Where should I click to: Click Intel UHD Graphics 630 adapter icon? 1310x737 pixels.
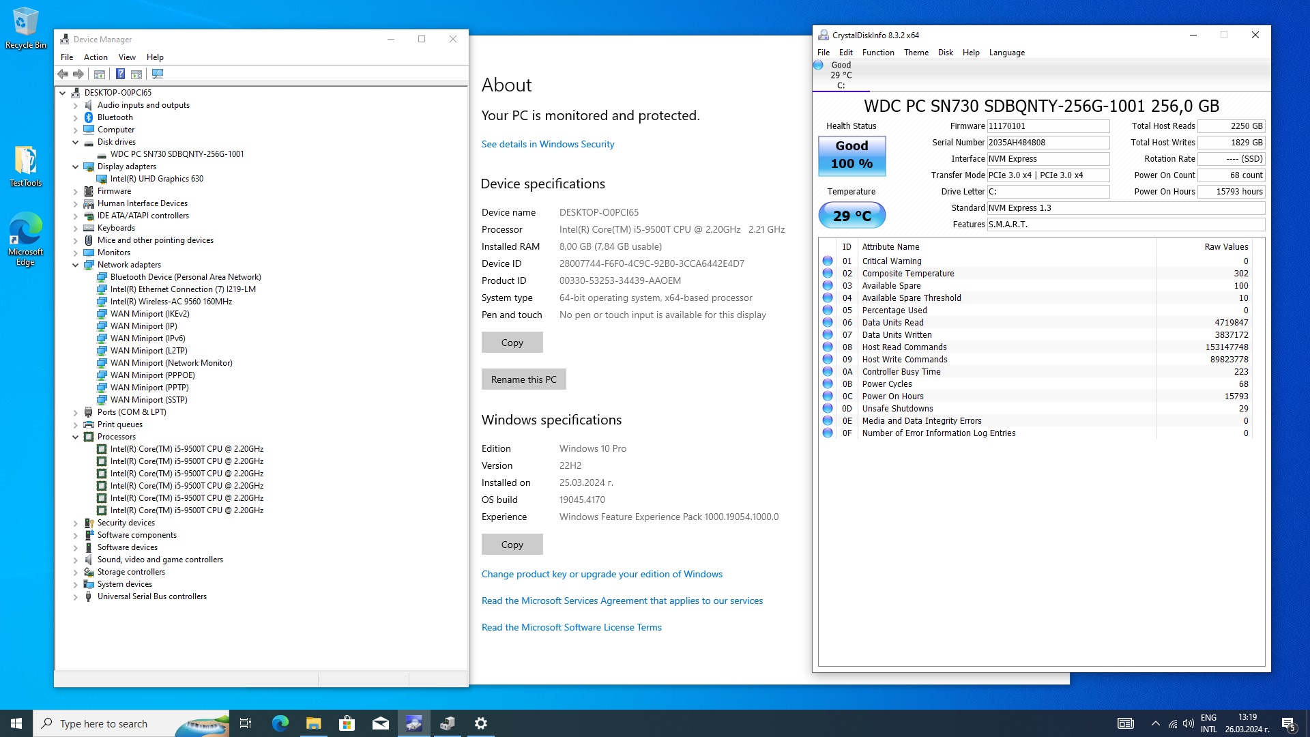pos(102,179)
